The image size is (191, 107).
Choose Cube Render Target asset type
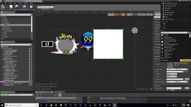click(x=170, y=6)
